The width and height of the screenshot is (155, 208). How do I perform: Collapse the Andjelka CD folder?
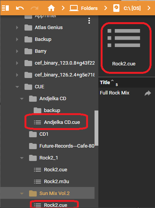[x=22, y=99]
